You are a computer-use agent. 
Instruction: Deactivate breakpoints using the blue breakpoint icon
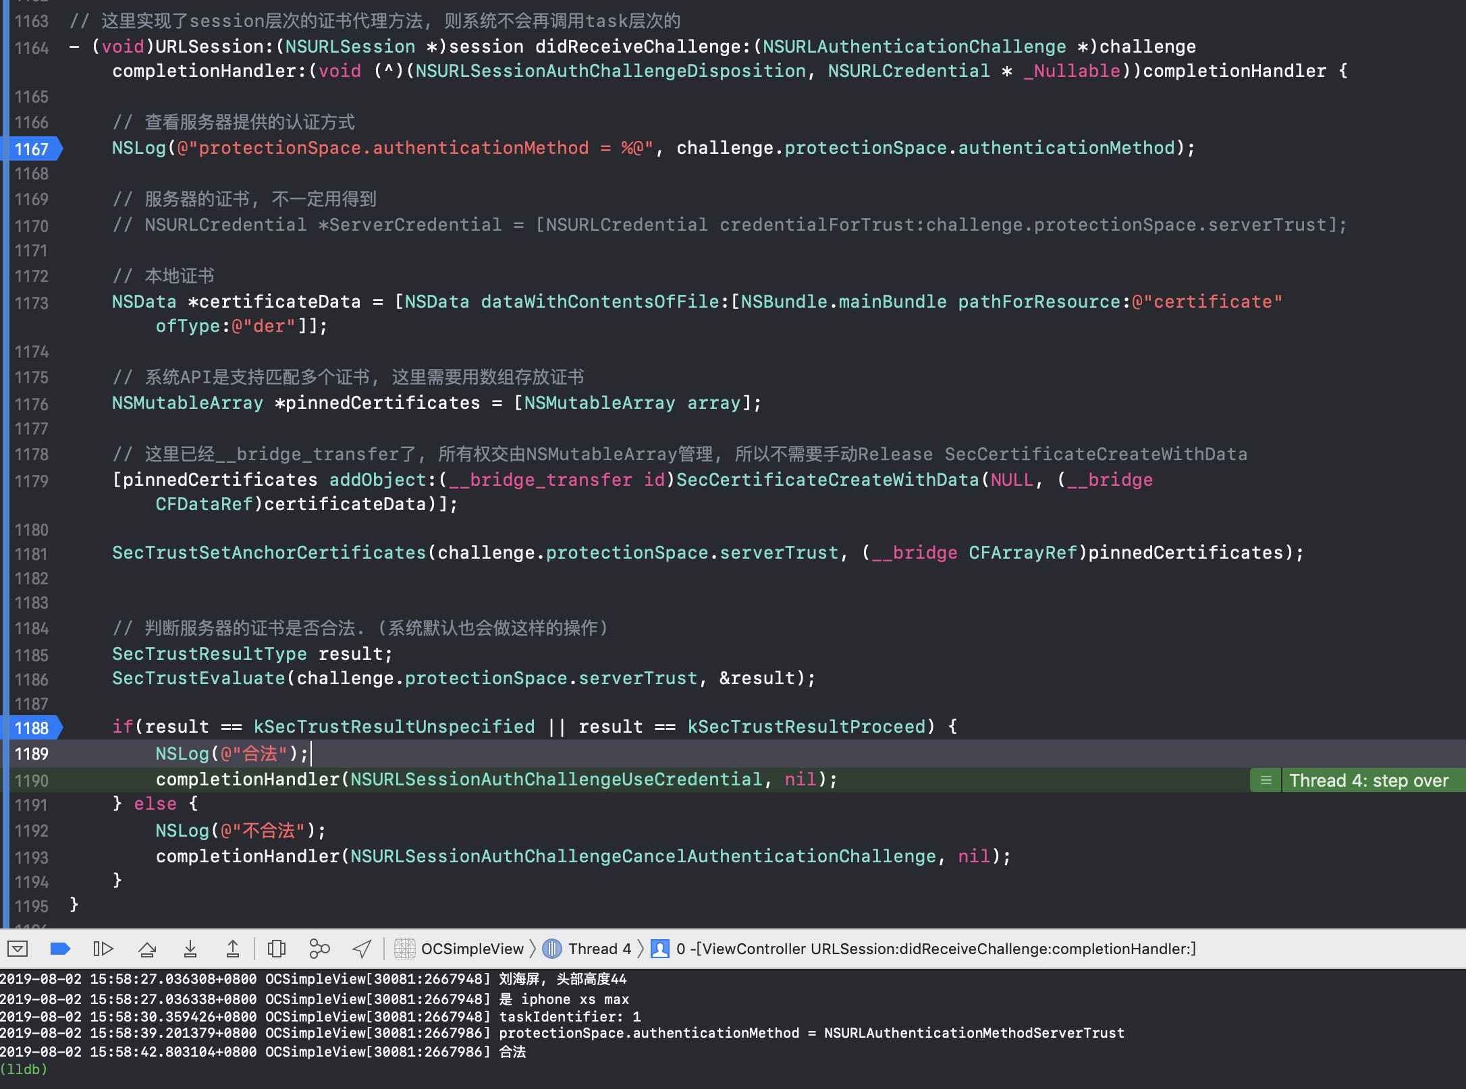pyautogui.click(x=61, y=949)
